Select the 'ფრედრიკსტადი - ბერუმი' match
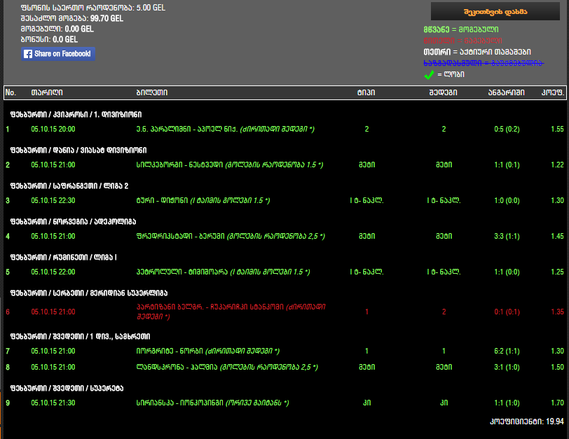 click(231, 237)
